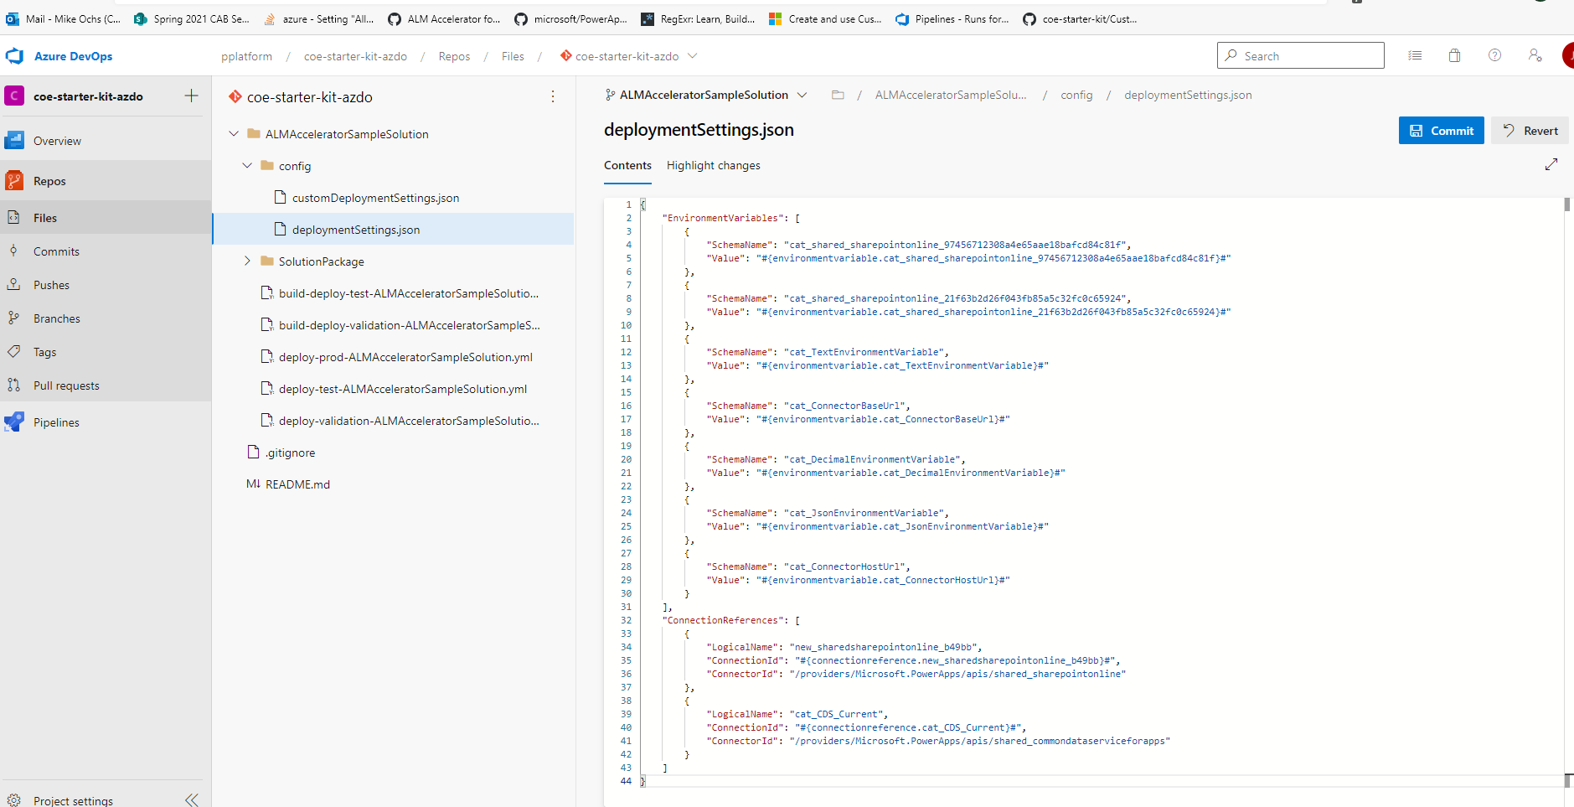Open the help question mark icon
The image size is (1574, 807).
(x=1494, y=55)
